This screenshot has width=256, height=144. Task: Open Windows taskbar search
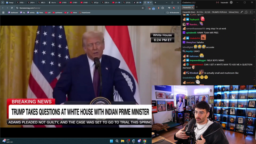pos(117,141)
